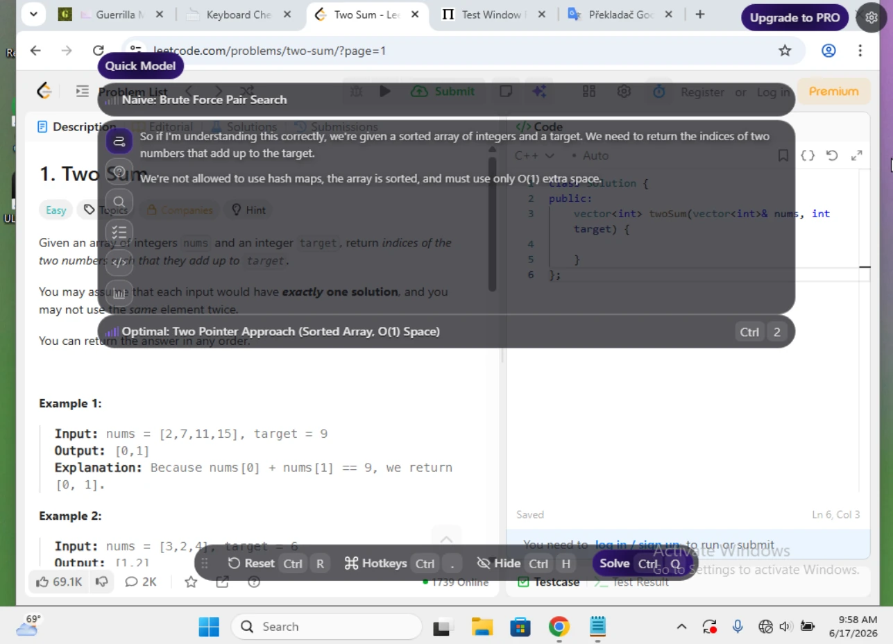Viewport: 893px width, 644px height.
Task: Reset the code editor to default
Action: 832,155
